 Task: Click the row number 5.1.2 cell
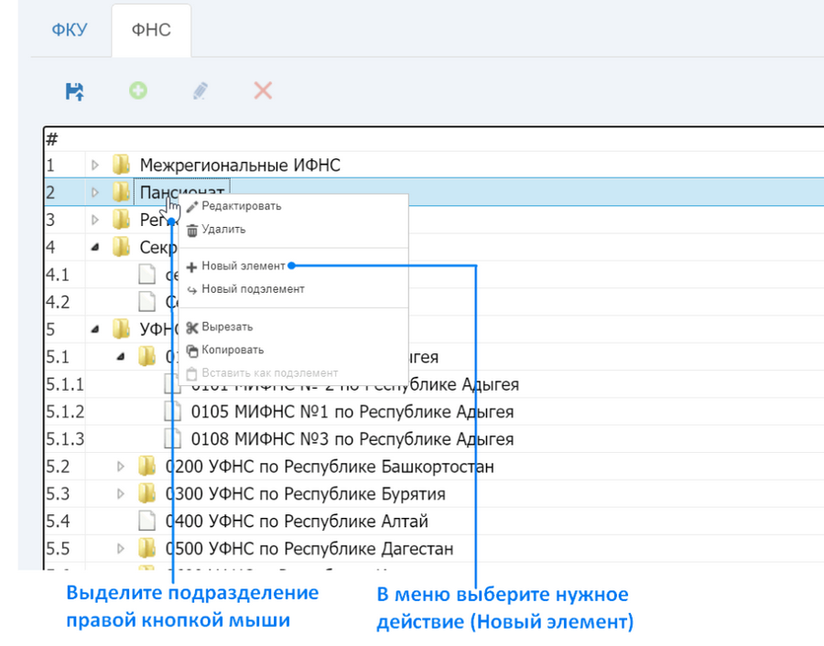click(65, 412)
